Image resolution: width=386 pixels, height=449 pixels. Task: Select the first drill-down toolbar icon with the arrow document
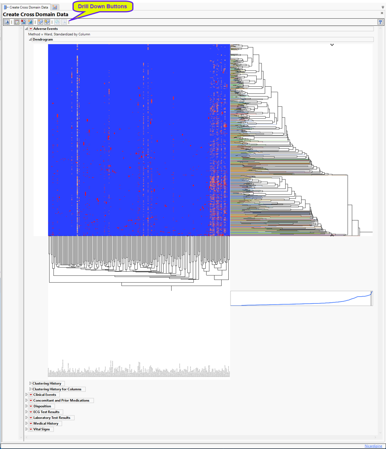pyautogui.click(x=7, y=22)
